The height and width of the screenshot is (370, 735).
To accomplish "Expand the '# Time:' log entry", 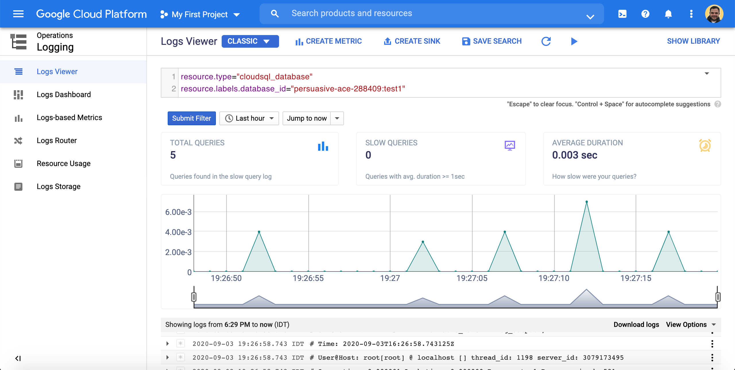I will tap(168, 344).
